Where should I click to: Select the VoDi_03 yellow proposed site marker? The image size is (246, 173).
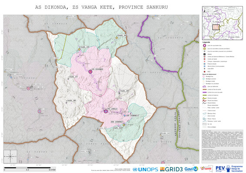pyautogui.click(x=80, y=49)
